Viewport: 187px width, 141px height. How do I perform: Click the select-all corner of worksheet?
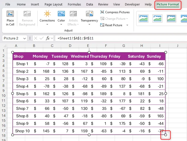[3, 46]
